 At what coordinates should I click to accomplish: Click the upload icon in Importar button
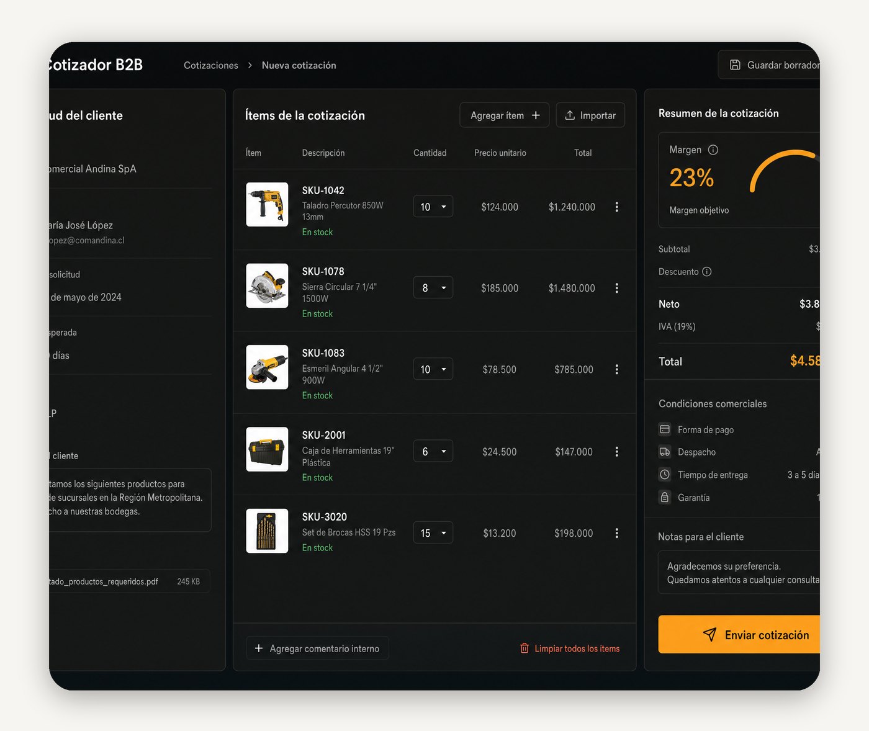pyautogui.click(x=570, y=115)
